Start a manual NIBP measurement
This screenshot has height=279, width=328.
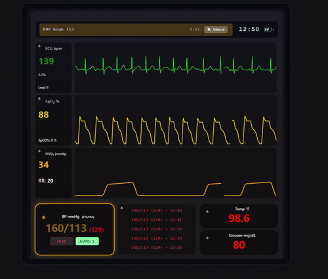click(x=62, y=242)
